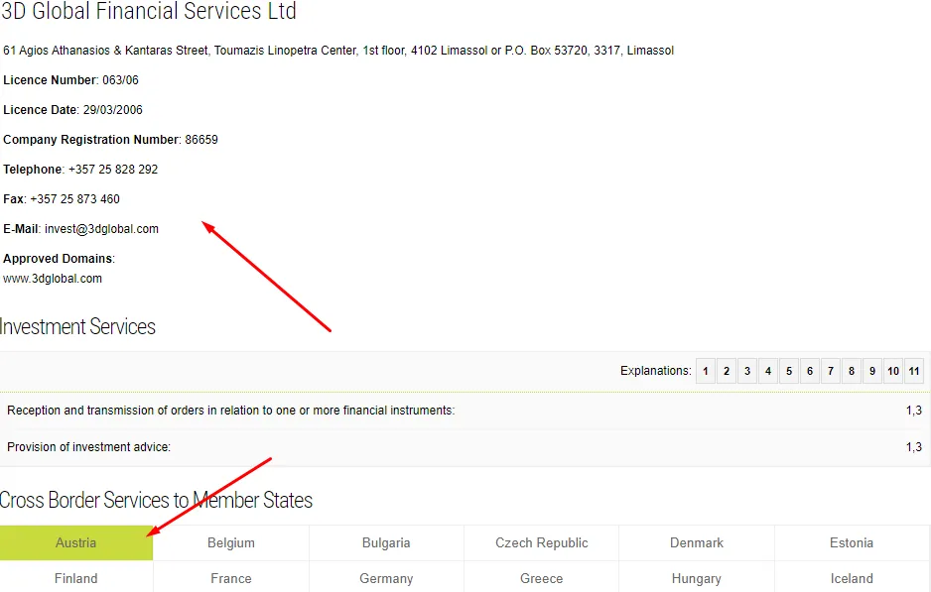Click the Explanations label
931x592 pixels.
[x=655, y=371]
